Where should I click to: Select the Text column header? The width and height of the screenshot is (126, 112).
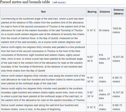coord(43,12)
